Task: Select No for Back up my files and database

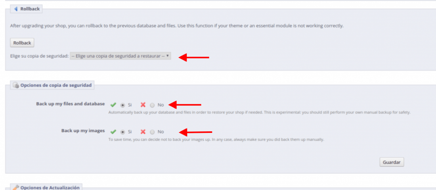Action: coord(152,105)
